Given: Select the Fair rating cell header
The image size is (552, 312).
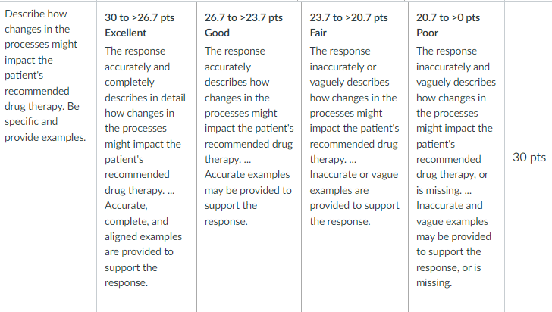Looking at the screenshot, I should 318,33.
